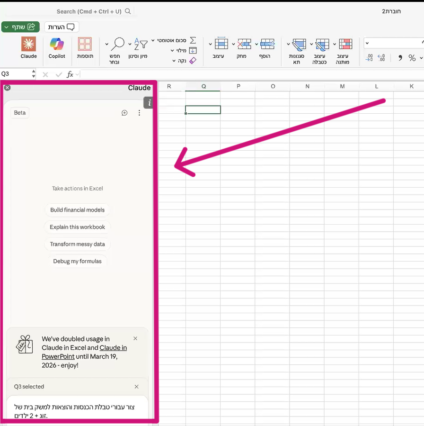424x426 pixels.
Task: Open the Claude in PowerPoint link
Action: tap(84, 352)
